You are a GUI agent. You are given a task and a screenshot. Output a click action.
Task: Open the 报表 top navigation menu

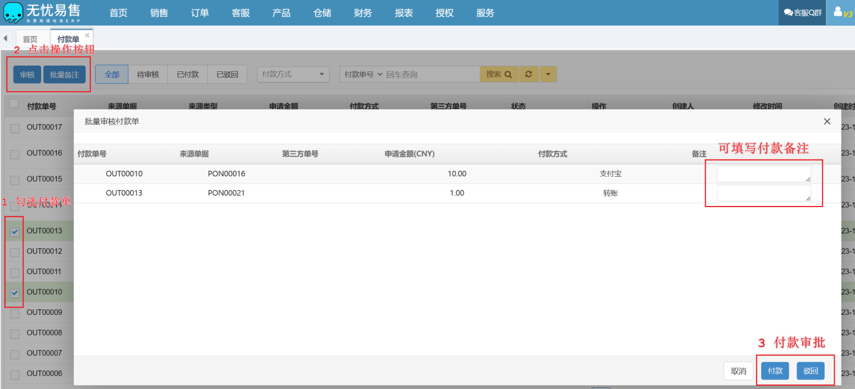[x=404, y=13]
